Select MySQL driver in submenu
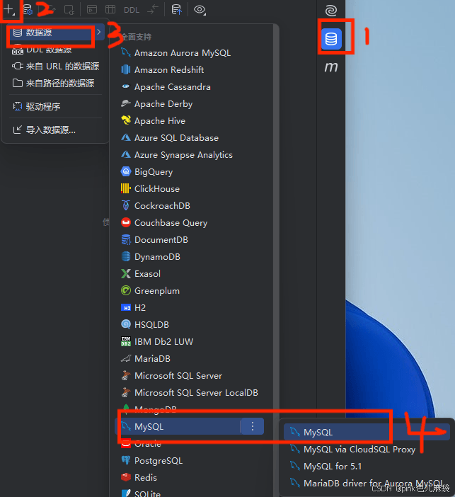 367,432
